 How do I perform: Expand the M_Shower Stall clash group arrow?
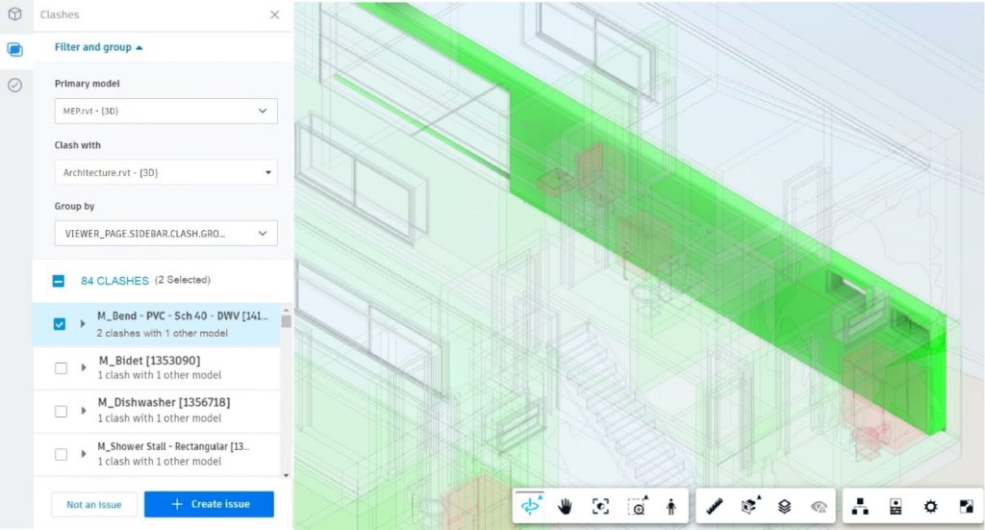(x=83, y=454)
